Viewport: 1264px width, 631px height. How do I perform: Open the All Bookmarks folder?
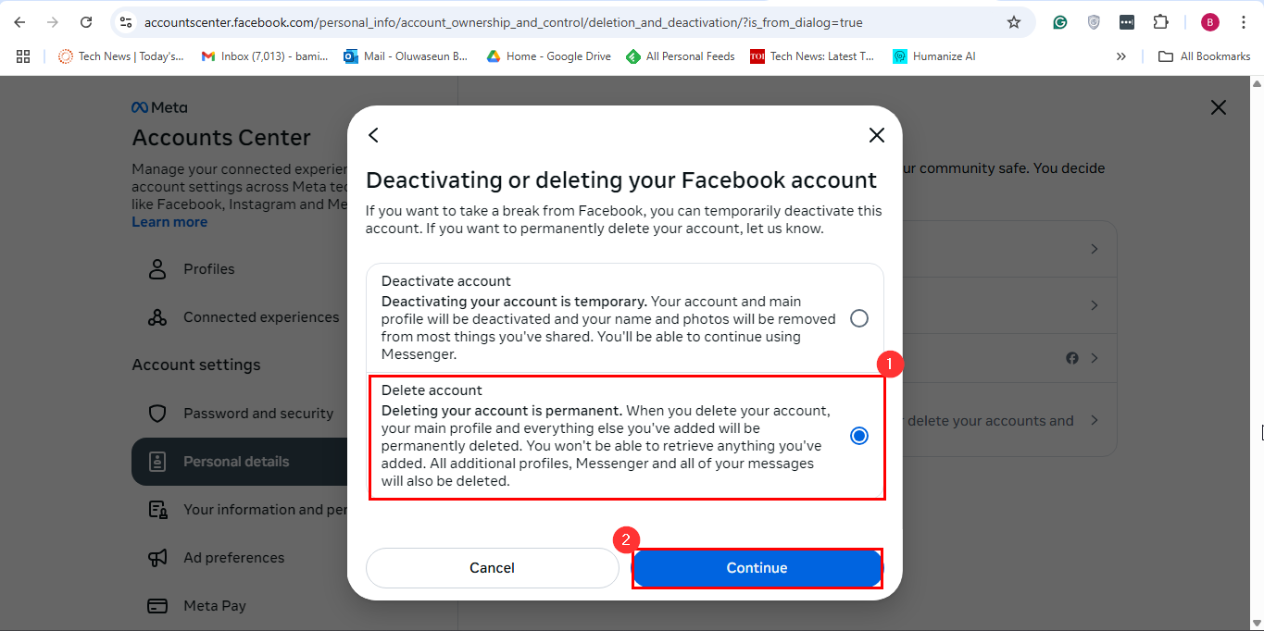pyautogui.click(x=1205, y=56)
